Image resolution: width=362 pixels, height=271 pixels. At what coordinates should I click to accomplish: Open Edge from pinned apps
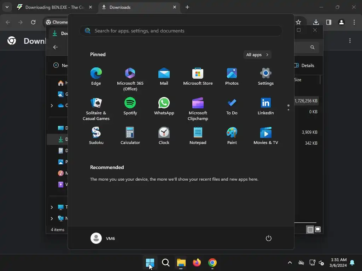[x=96, y=77]
